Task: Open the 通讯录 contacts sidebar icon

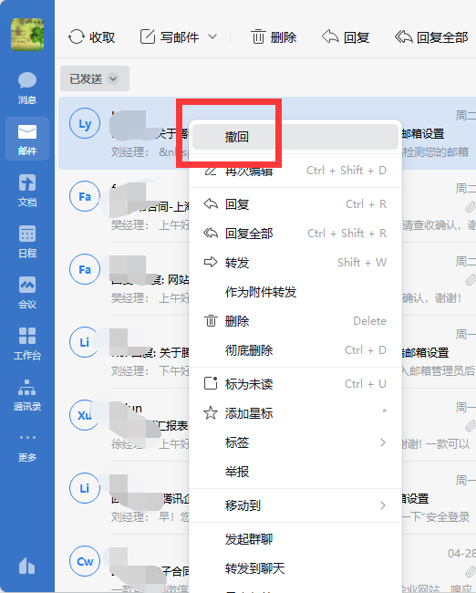Action: click(27, 394)
